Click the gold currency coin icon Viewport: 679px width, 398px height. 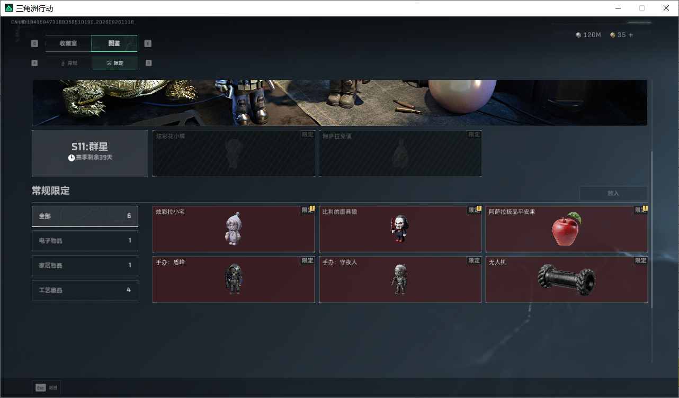[x=613, y=35]
